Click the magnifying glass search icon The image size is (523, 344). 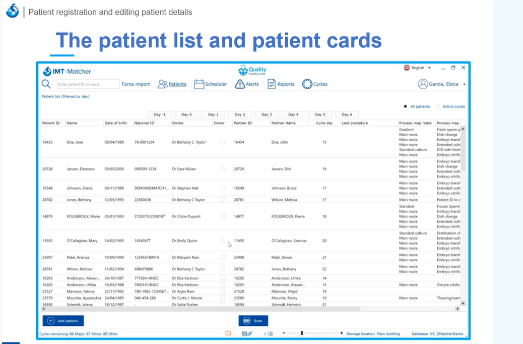(x=46, y=84)
